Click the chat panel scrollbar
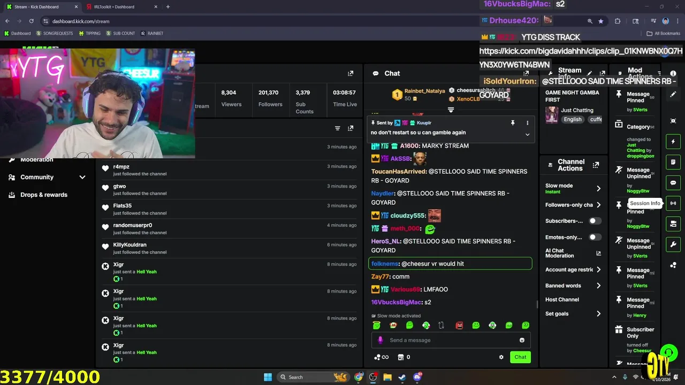685x385 pixels. (x=537, y=305)
